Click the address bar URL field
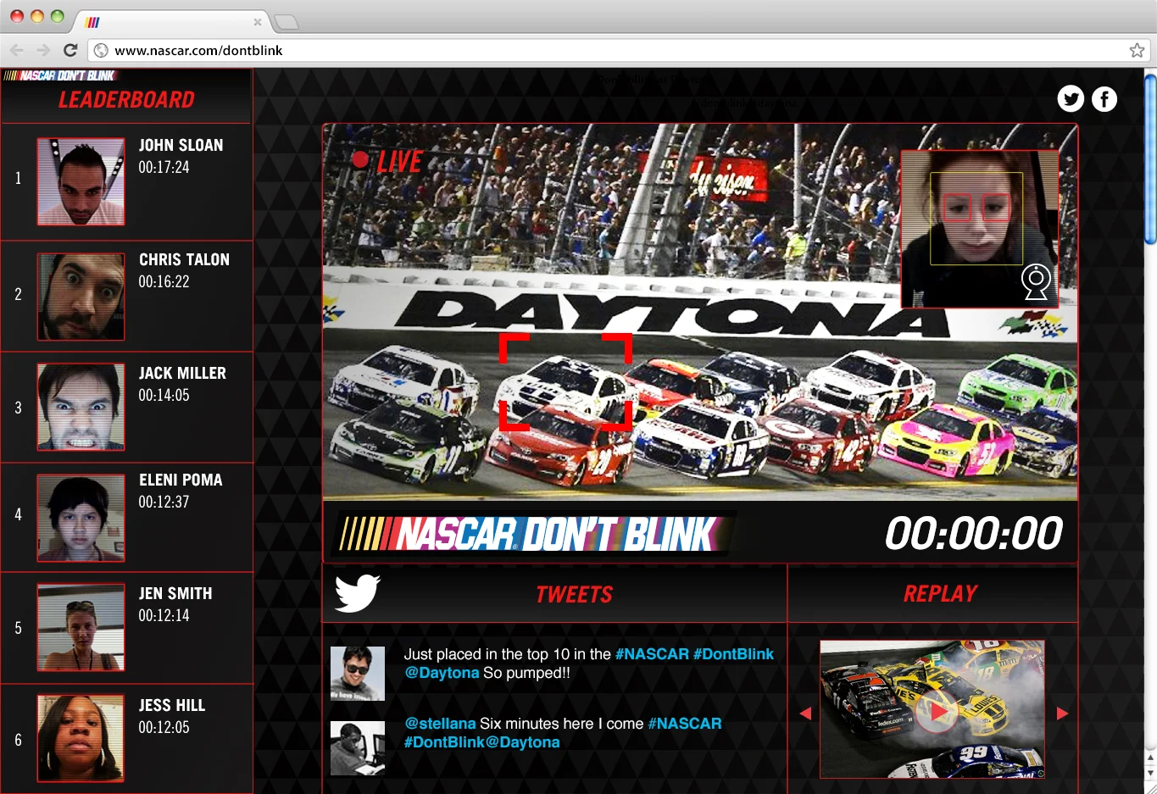Image resolution: width=1157 pixels, height=794 pixels. pos(620,50)
